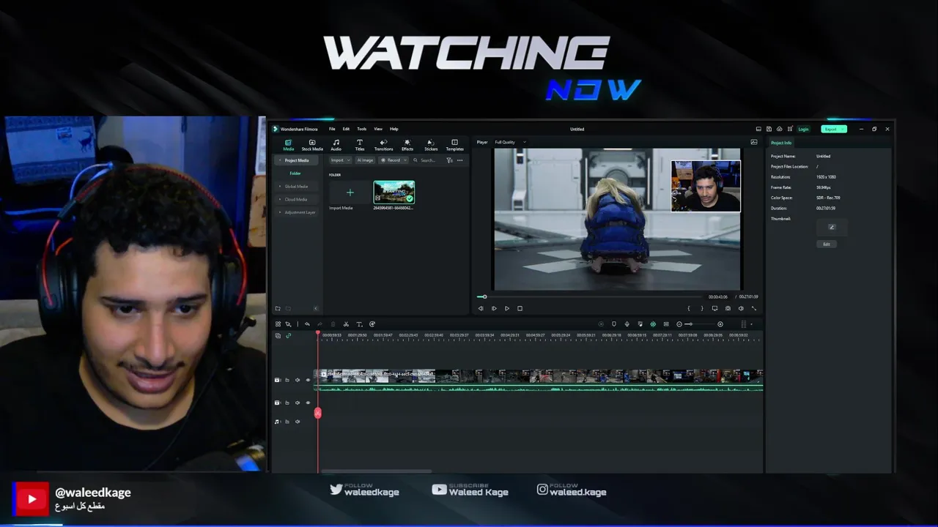Click the speed tool icon in timeline toolbar
The height and width of the screenshot is (527, 938).
point(372,324)
